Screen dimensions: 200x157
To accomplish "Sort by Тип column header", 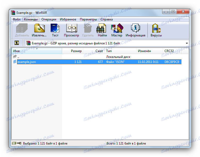I will coord(120,51).
